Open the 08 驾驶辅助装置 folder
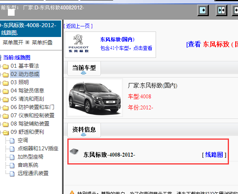 [30, 124]
